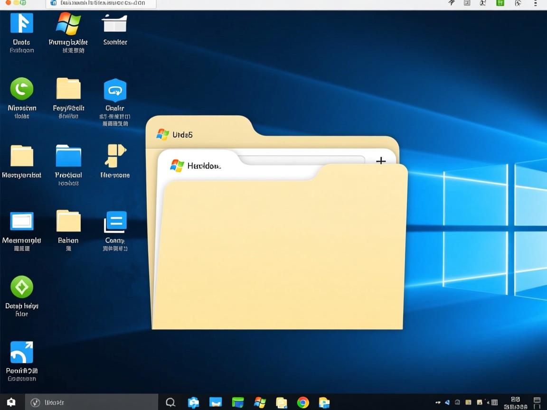Open the bright blue folder desktop icon

tap(68, 156)
